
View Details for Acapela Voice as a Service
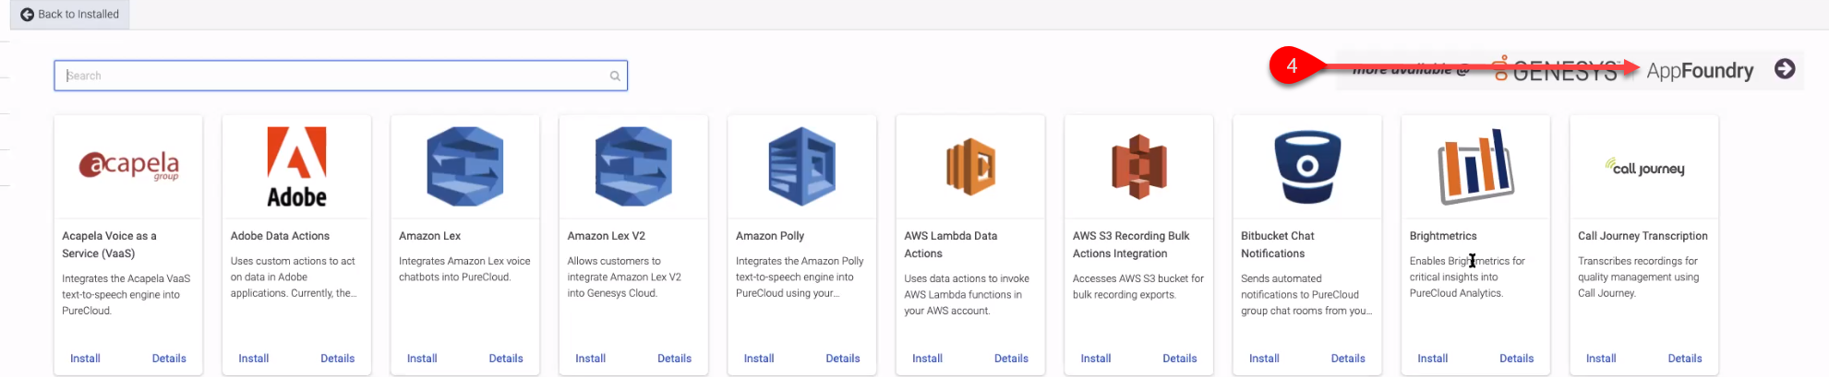pyautogui.click(x=169, y=359)
